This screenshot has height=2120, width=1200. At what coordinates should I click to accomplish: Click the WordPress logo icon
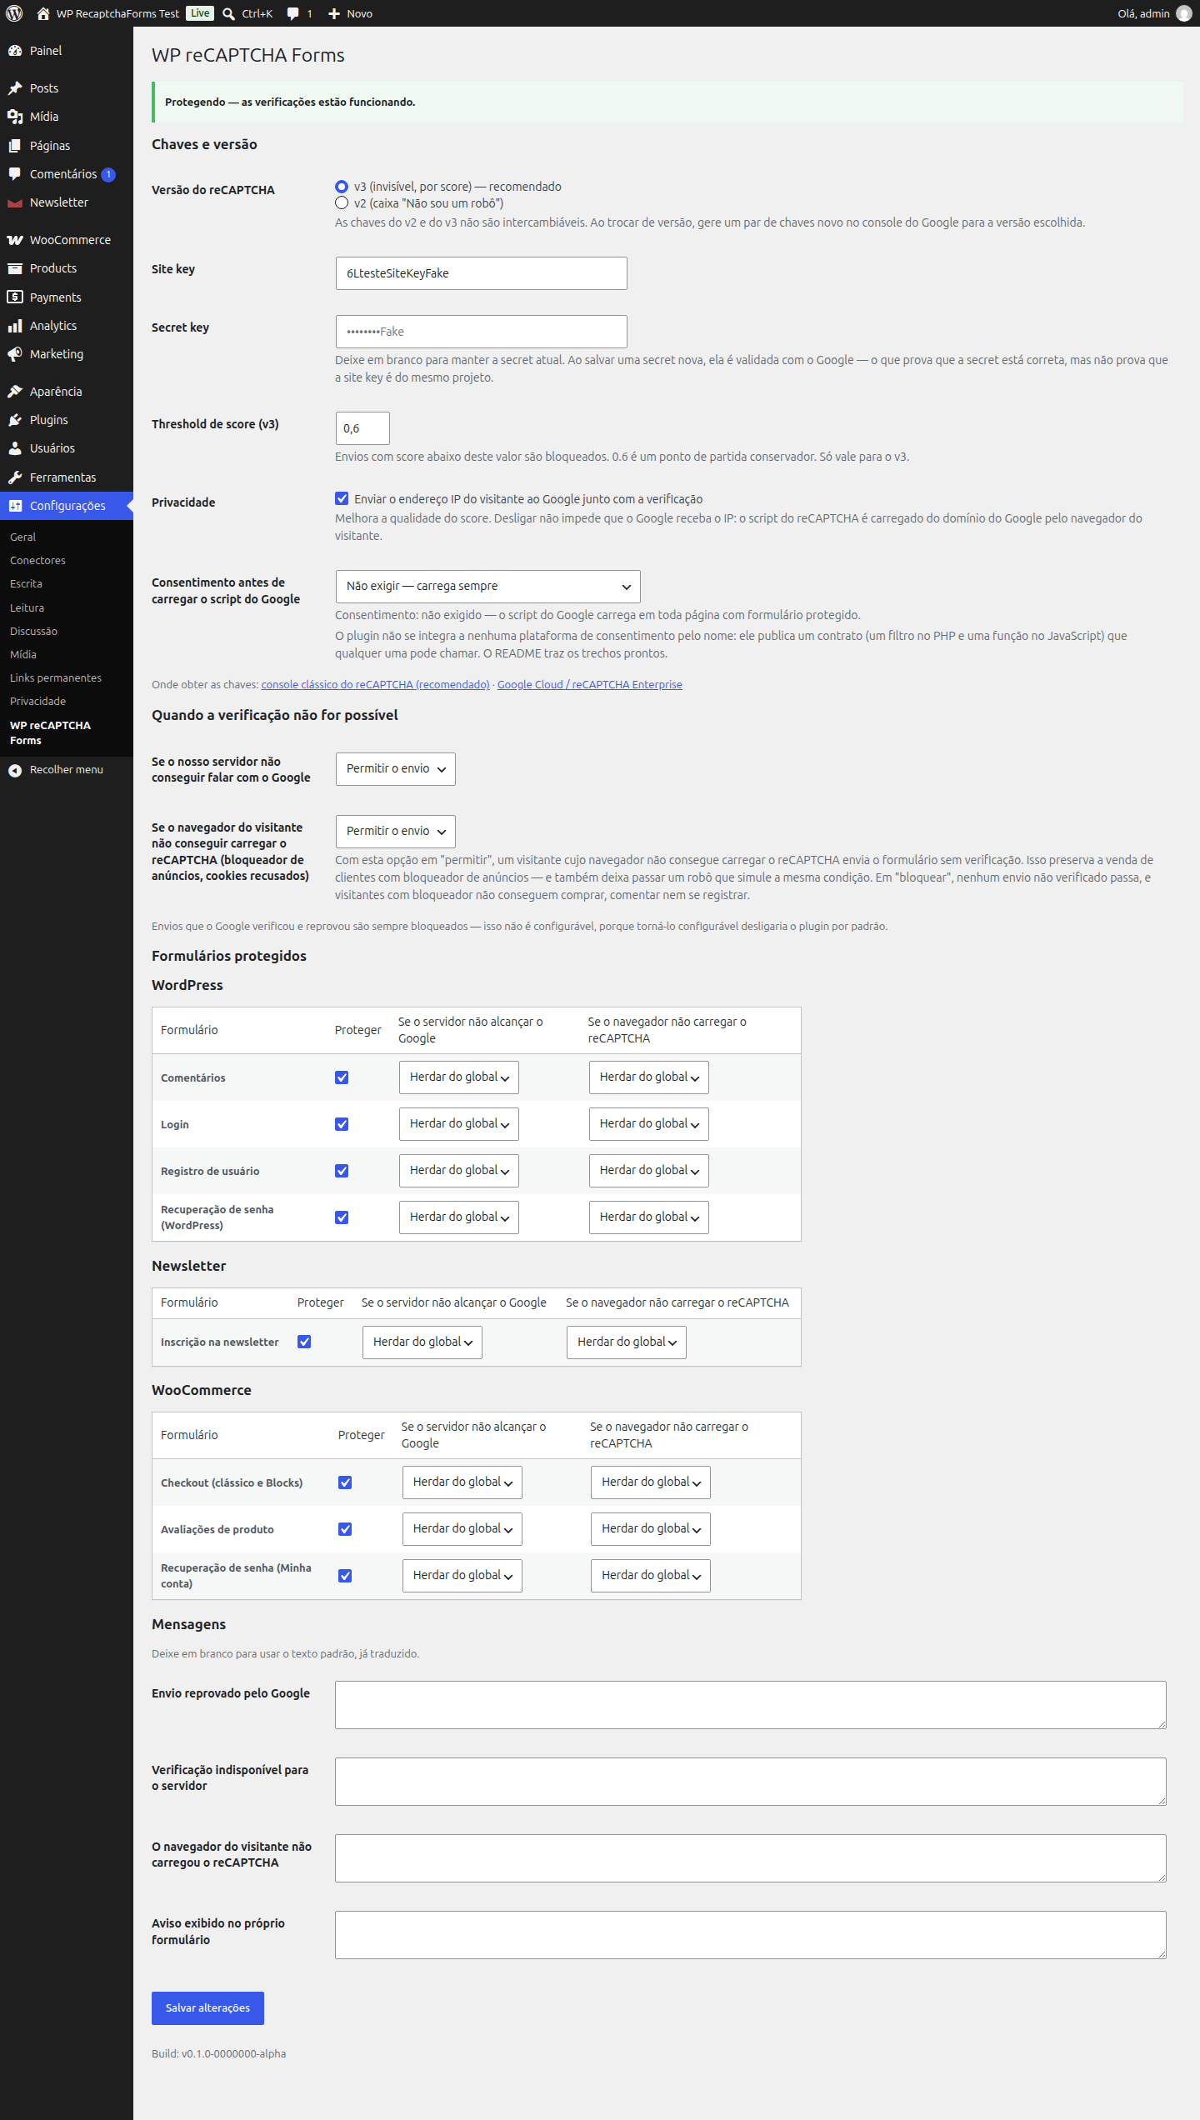pyautogui.click(x=14, y=13)
